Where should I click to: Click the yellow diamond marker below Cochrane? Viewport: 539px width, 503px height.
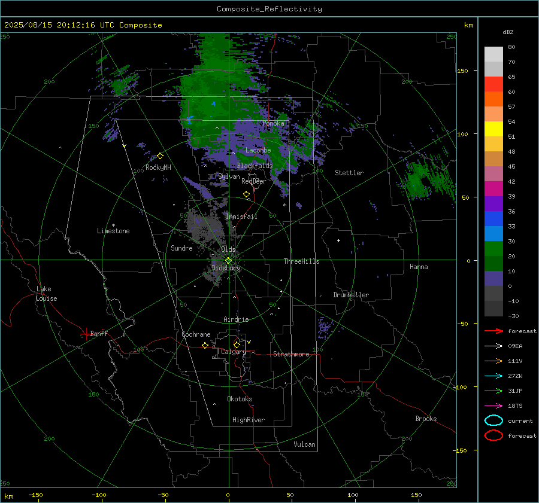205,346
